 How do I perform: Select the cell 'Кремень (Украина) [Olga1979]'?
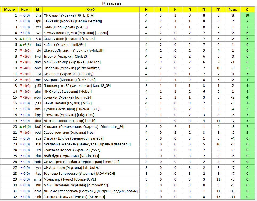click(91, 115)
